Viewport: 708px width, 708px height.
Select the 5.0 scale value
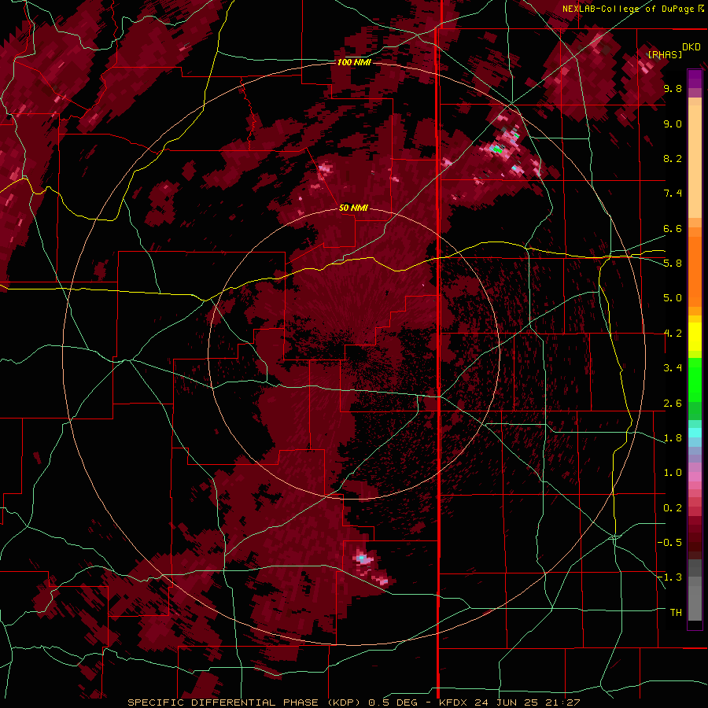coord(673,298)
